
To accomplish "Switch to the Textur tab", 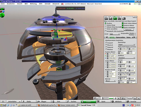I will point(129,37).
